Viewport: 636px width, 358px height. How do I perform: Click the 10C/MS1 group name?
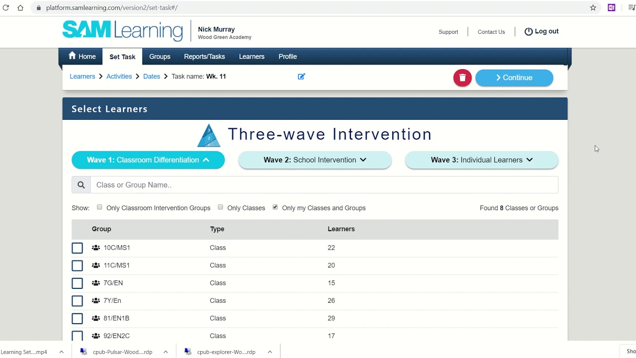(x=117, y=248)
